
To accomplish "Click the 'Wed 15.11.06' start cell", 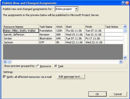I will click(x=75, y=35).
